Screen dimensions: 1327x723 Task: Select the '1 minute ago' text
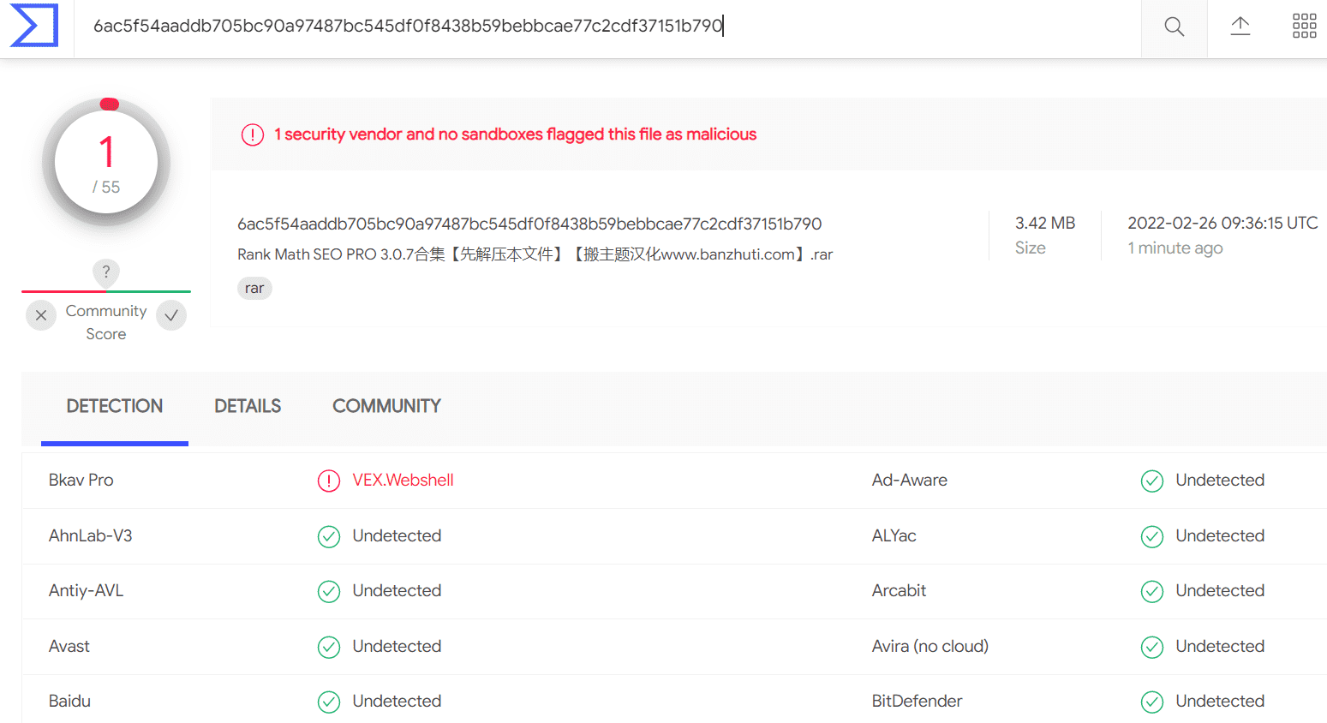tap(1175, 248)
